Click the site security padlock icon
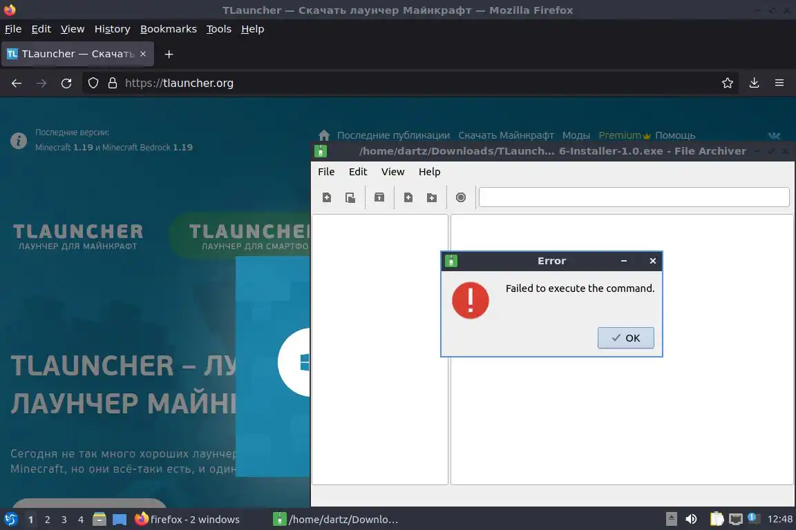The height and width of the screenshot is (530, 796). click(113, 84)
